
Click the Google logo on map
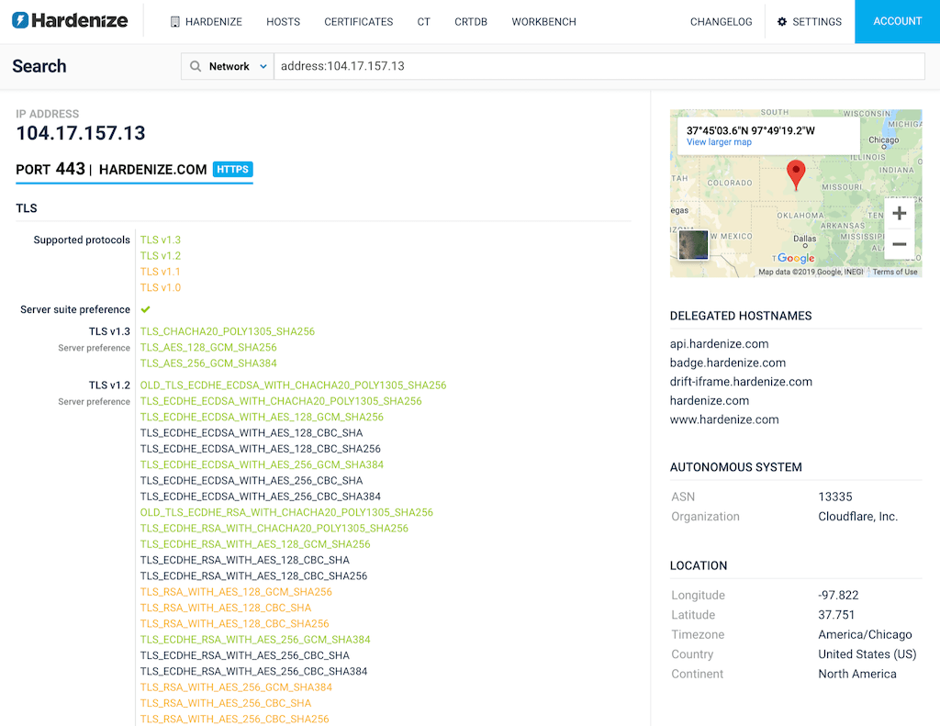coord(796,258)
